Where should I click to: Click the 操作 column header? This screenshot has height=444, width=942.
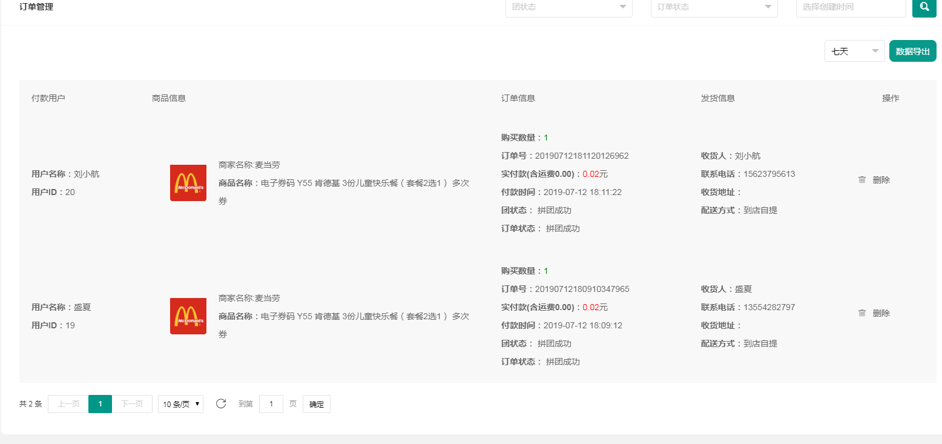[890, 98]
